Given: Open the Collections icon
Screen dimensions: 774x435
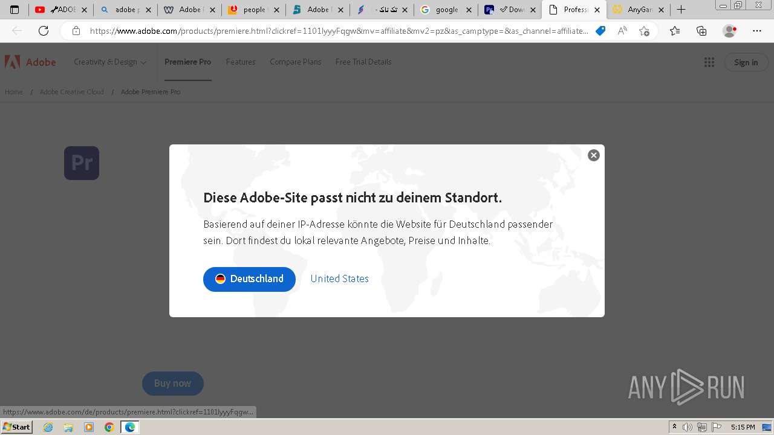Looking at the screenshot, I should click(x=701, y=31).
